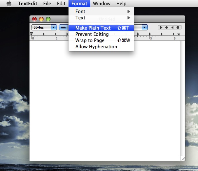
Task: Select the decimal tab circle icon
Action: tap(178, 28)
